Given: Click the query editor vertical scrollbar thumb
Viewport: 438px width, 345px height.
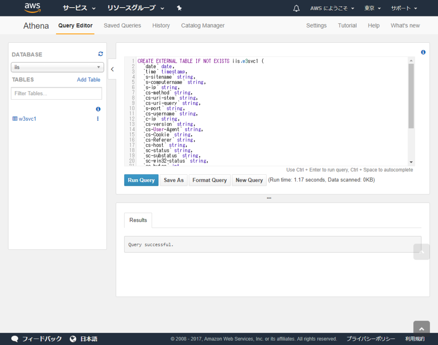Looking at the screenshot, I should coord(411,96).
